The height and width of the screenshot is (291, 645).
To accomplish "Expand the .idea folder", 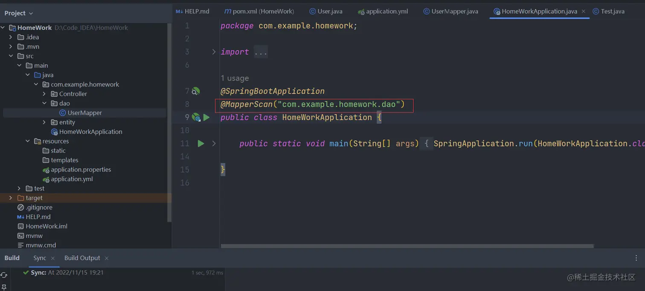I will click(x=11, y=37).
